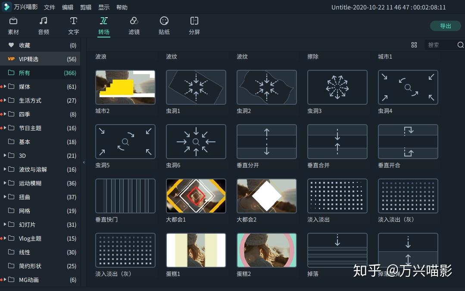Open the 文件 menu

click(x=49, y=7)
